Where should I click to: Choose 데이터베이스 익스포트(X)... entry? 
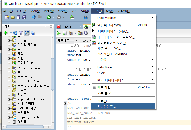click(x=123, y=37)
